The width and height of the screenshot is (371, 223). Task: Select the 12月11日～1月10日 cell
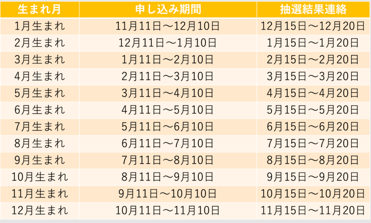click(x=168, y=43)
